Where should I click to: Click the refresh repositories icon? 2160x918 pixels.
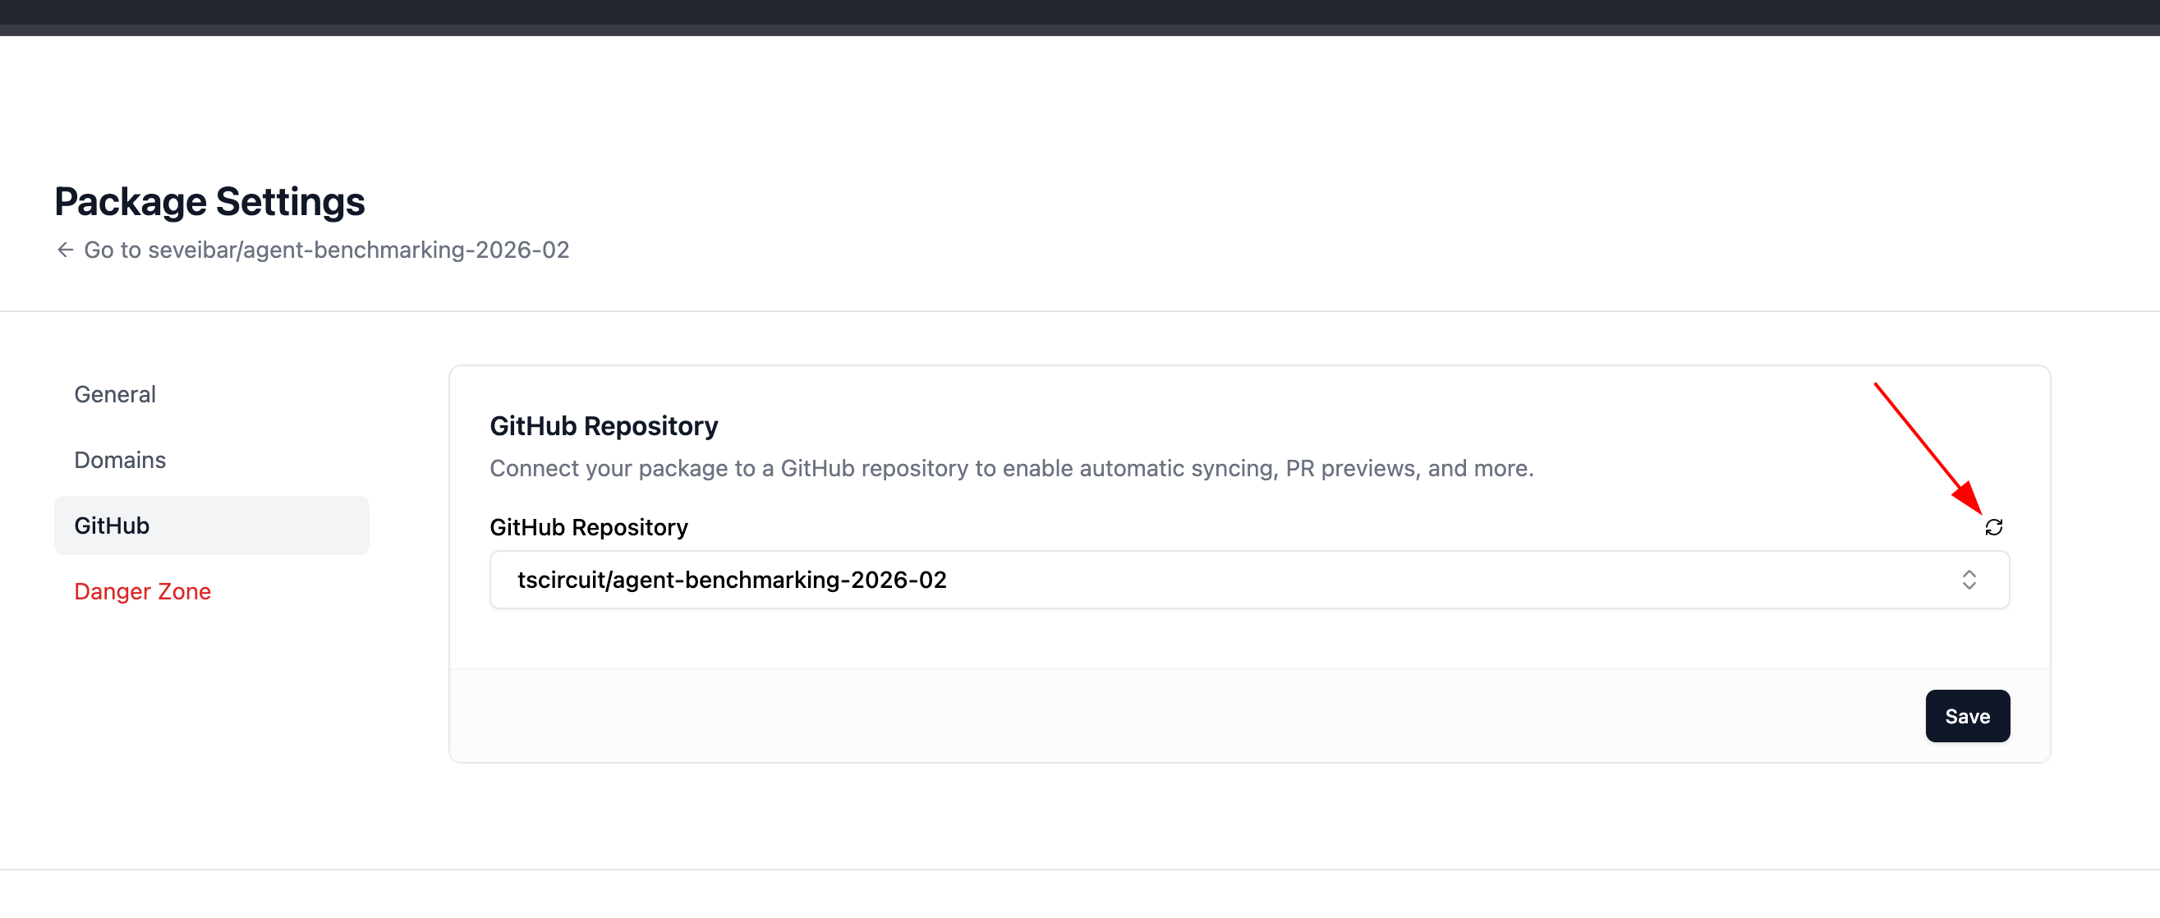pyautogui.click(x=1993, y=527)
